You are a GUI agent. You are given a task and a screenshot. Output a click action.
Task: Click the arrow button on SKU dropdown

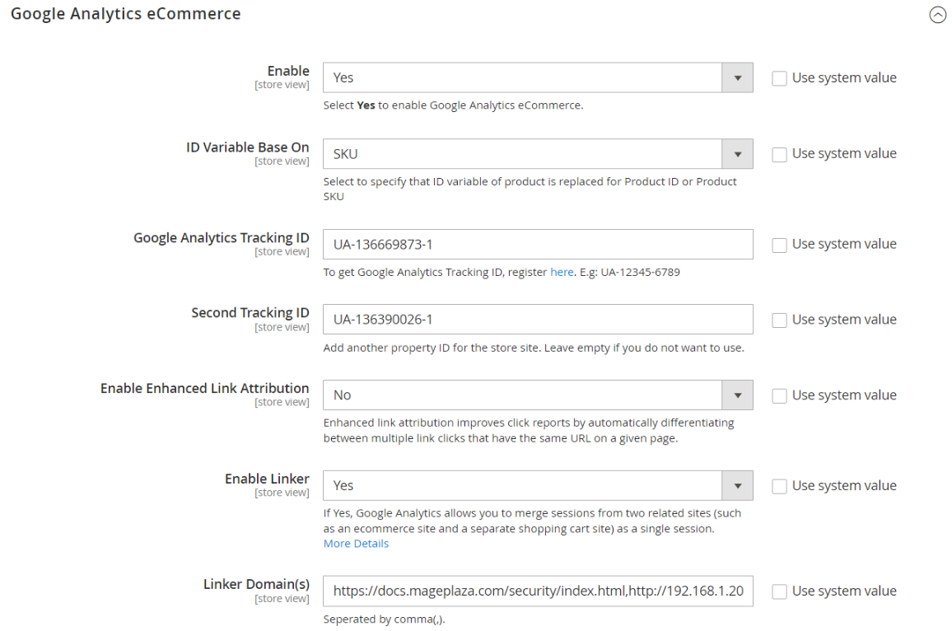737,153
